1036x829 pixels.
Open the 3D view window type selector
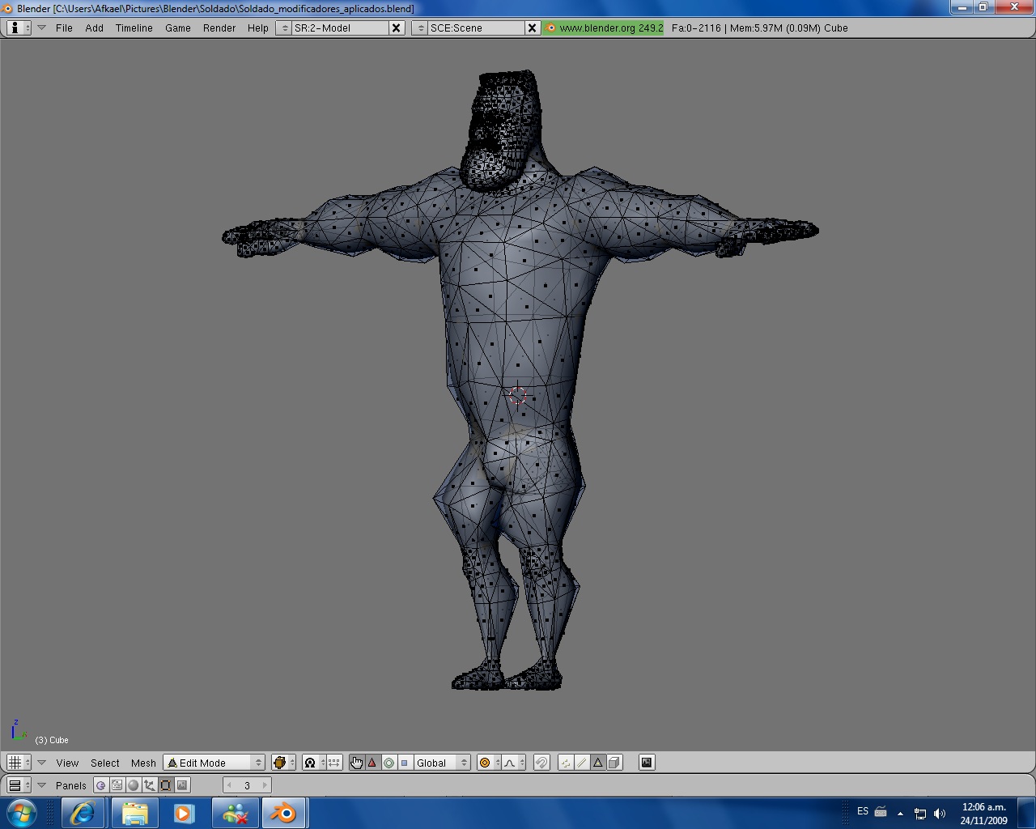point(18,763)
